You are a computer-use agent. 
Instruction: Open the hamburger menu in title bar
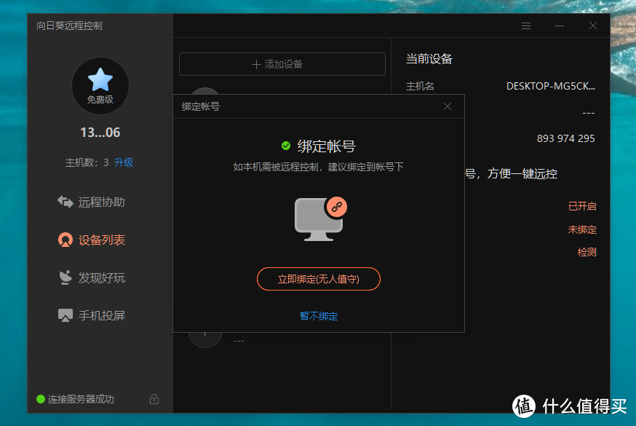pos(526,26)
